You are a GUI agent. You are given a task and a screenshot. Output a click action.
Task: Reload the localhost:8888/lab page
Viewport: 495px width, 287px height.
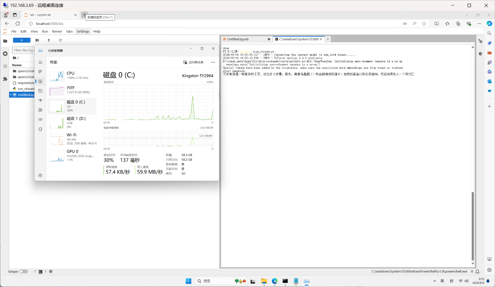(18, 24)
